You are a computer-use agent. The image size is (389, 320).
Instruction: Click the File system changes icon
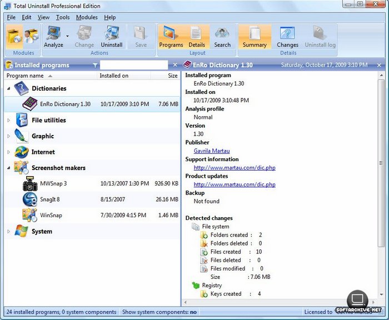point(196,227)
